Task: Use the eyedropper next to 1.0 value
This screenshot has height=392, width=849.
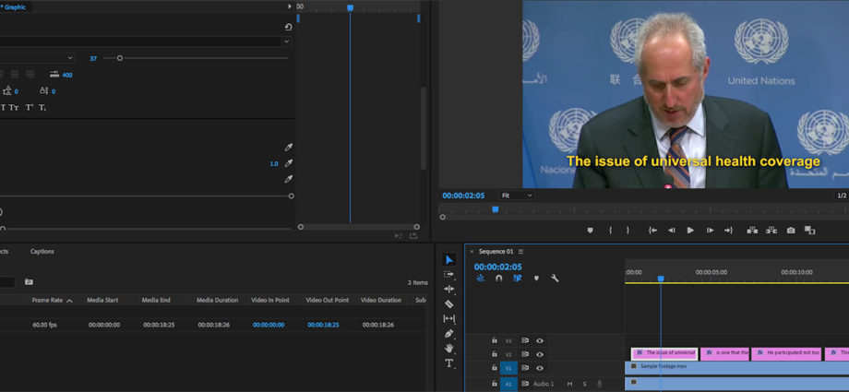Action: [289, 163]
